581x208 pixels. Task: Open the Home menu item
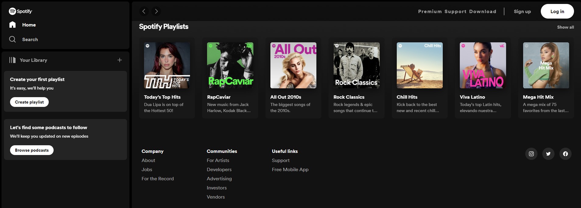tap(29, 25)
